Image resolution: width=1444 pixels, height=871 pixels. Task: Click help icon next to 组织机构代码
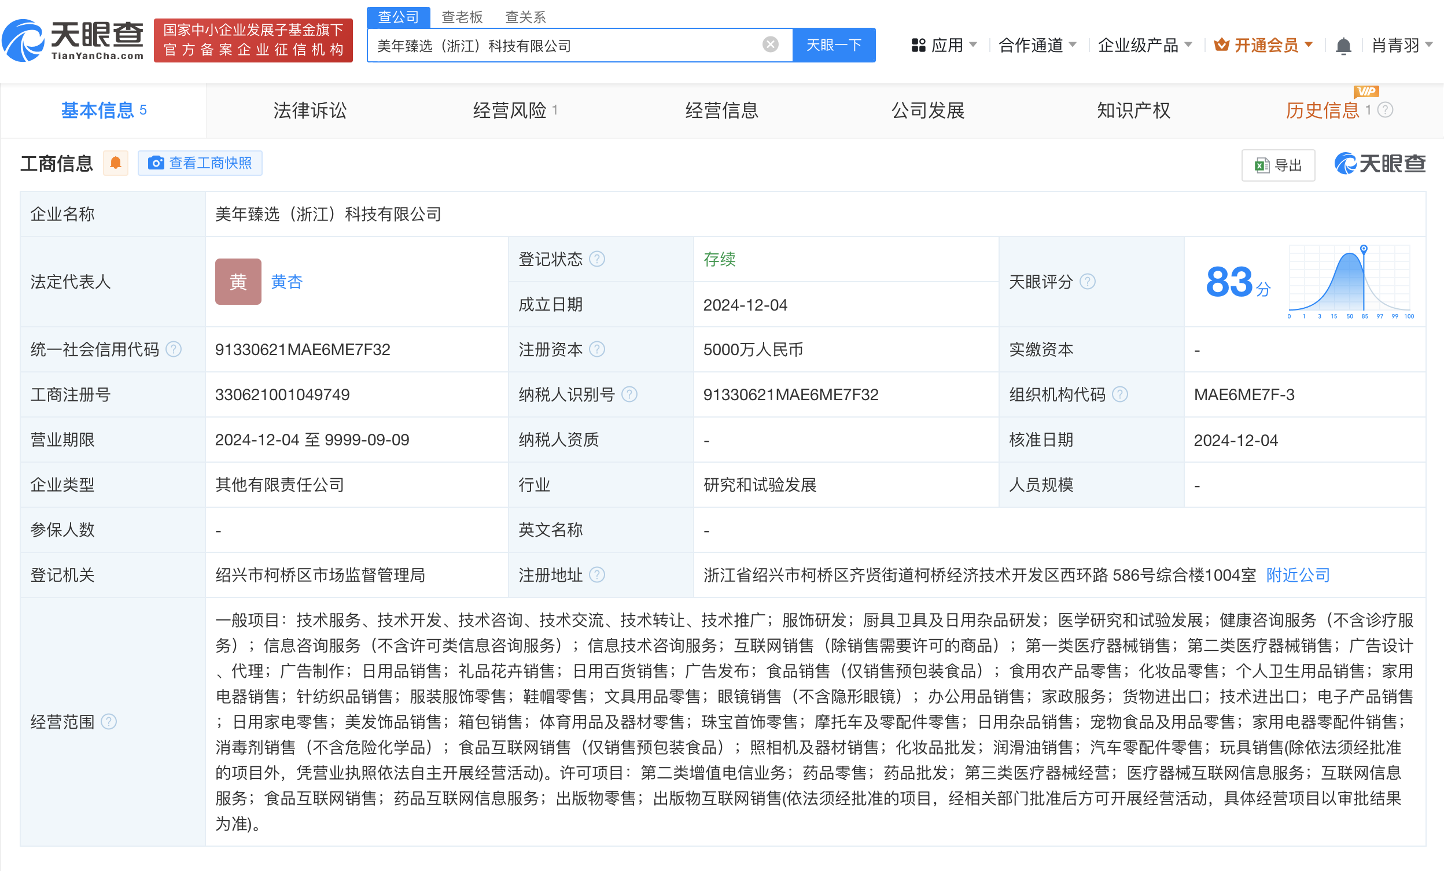tap(1119, 395)
